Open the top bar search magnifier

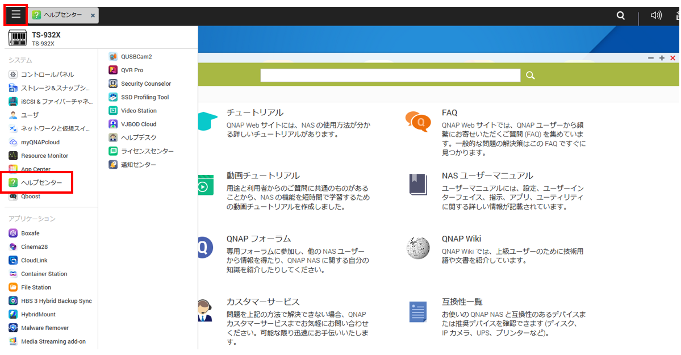[621, 16]
